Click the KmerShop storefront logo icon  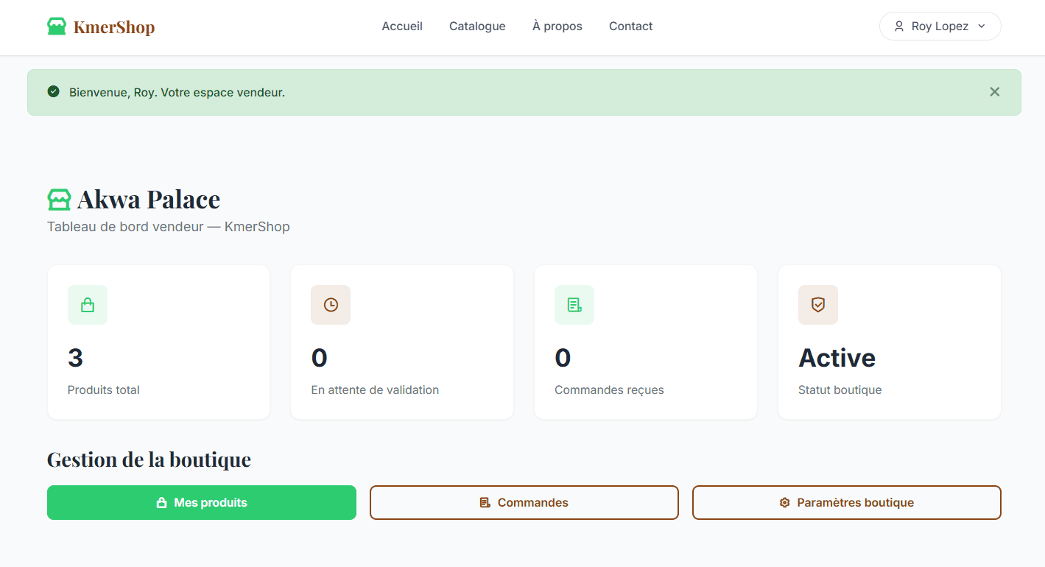57,27
